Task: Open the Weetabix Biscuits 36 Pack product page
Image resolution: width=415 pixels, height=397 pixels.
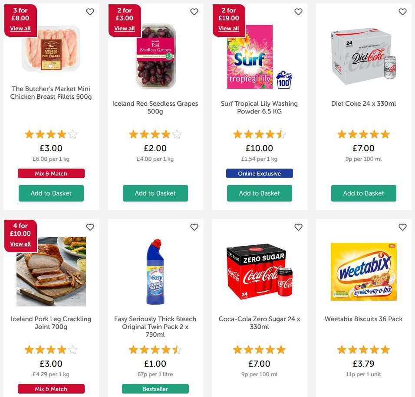Action: [x=363, y=319]
